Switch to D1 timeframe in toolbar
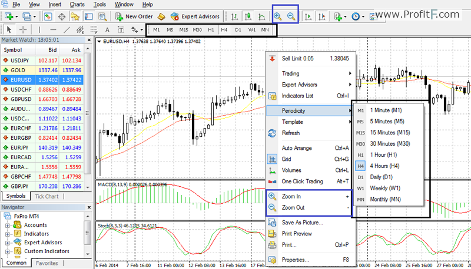This screenshot has height=269, width=471. click(x=238, y=29)
